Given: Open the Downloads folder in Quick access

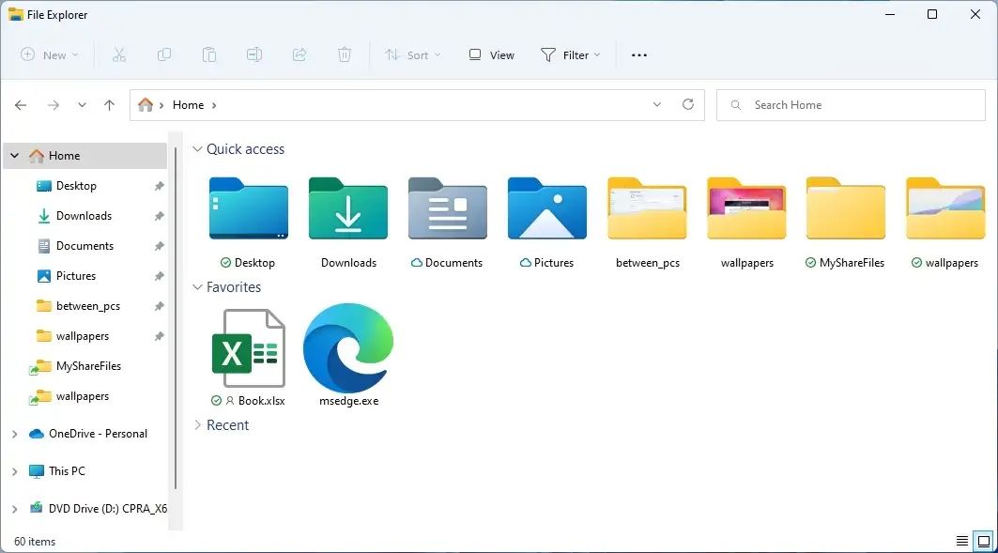Looking at the screenshot, I should [x=348, y=210].
